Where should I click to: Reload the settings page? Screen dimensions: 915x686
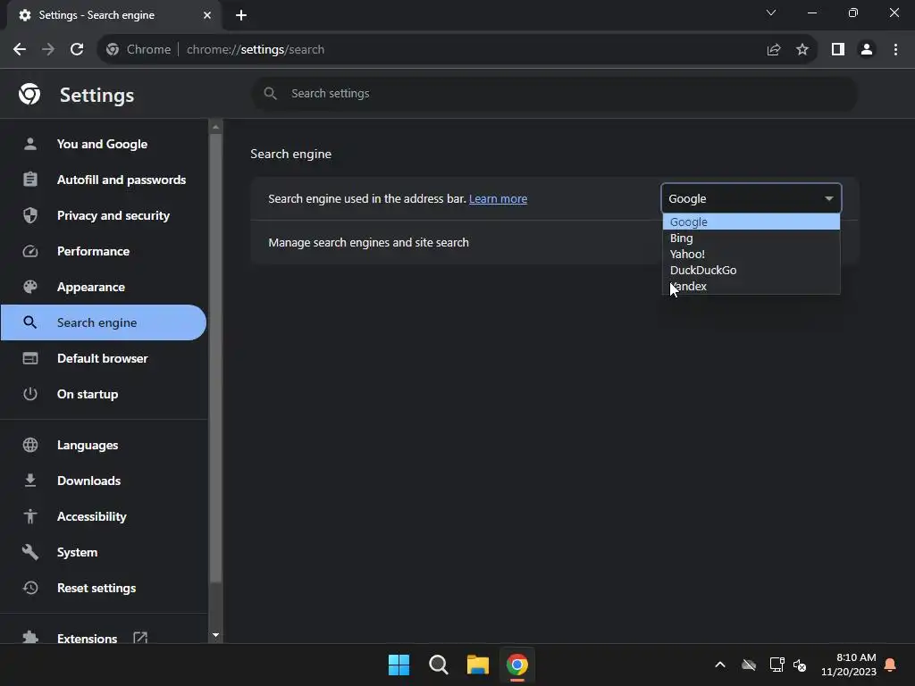pyautogui.click(x=77, y=50)
